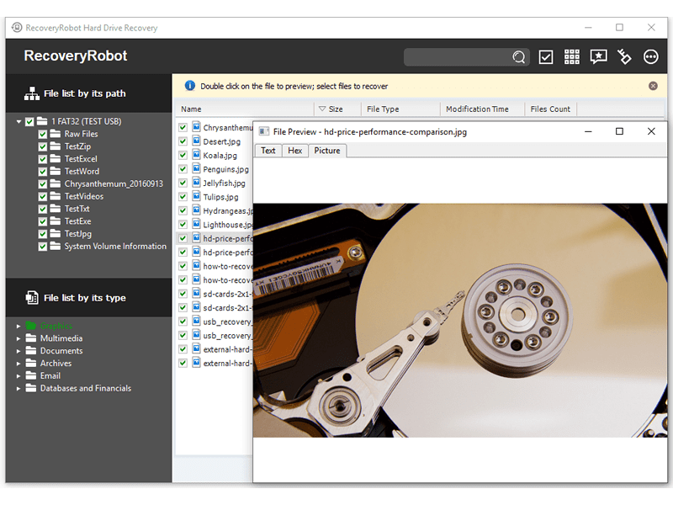Uncheck the TestJpg folder checkbox
Viewport: 673px width, 505px height.
(43, 234)
